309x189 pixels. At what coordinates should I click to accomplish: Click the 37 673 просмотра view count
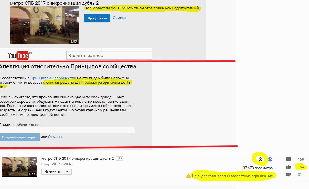click(258, 168)
